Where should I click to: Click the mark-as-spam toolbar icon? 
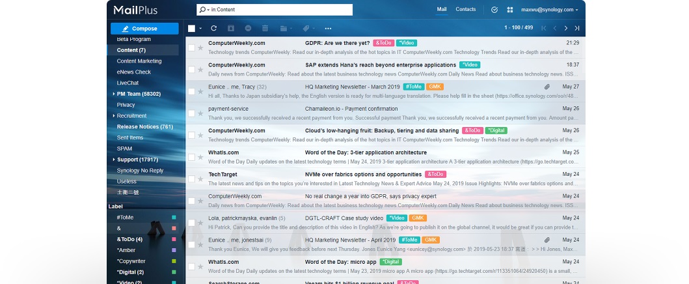[x=248, y=28]
